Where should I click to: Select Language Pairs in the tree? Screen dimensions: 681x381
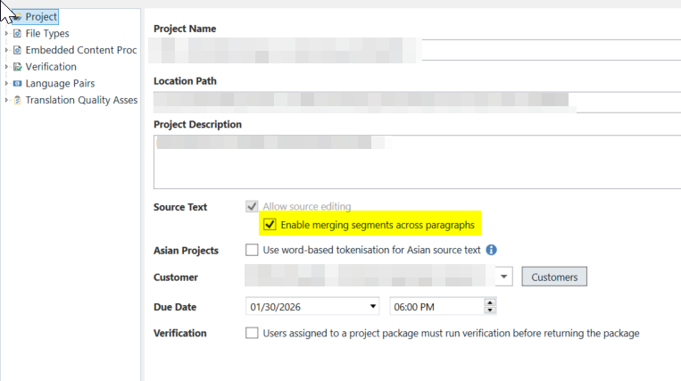click(60, 83)
